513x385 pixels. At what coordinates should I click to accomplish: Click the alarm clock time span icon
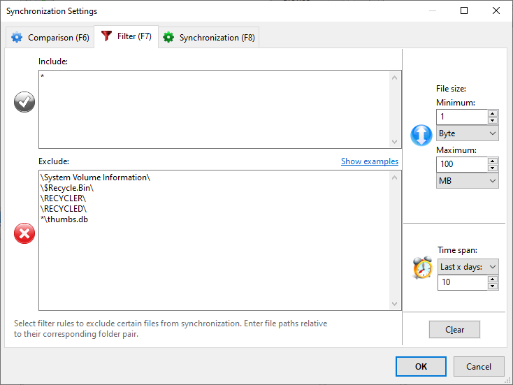[422, 268]
